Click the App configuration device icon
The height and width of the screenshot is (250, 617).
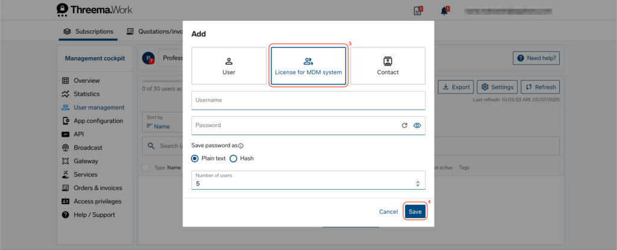(x=65, y=121)
